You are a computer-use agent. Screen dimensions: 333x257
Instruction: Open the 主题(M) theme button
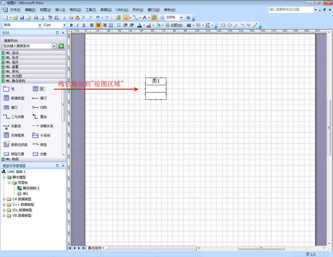click(174, 25)
